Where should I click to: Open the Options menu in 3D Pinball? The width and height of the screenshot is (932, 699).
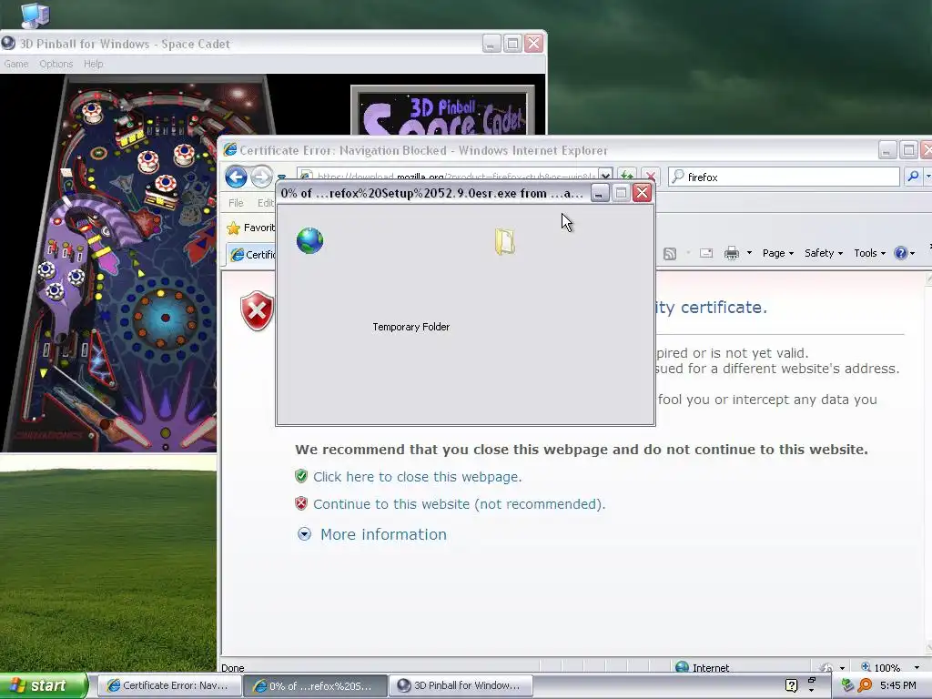[56, 64]
